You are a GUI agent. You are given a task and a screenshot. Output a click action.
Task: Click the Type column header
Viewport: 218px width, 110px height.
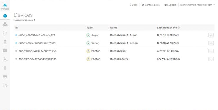(x=90, y=28)
